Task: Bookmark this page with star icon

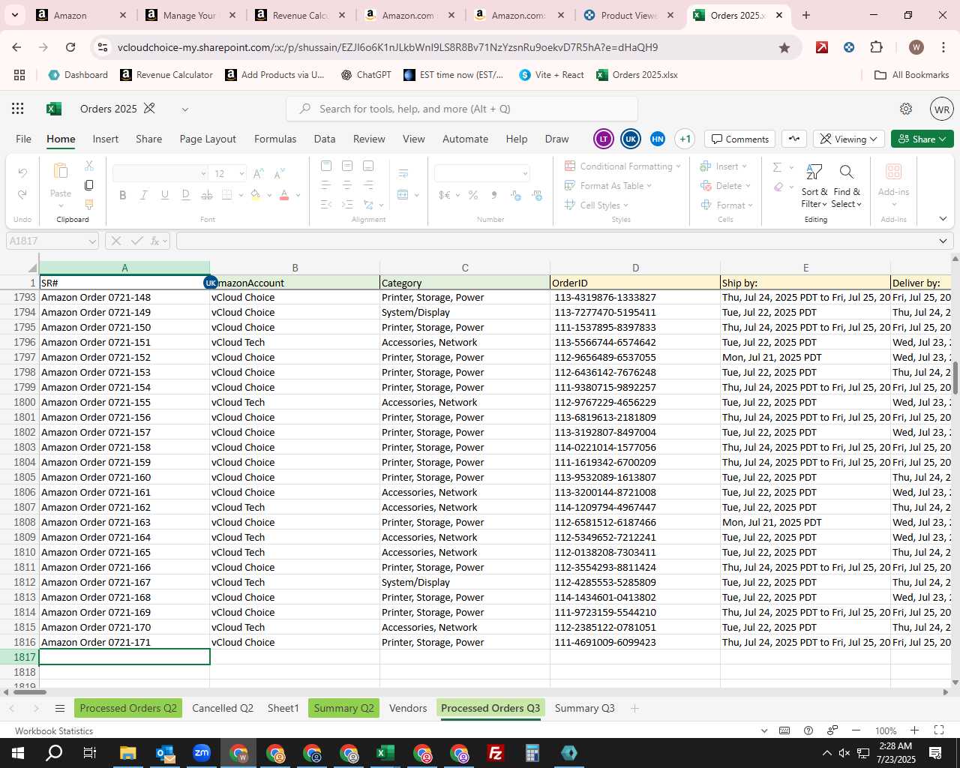Action: click(x=784, y=47)
